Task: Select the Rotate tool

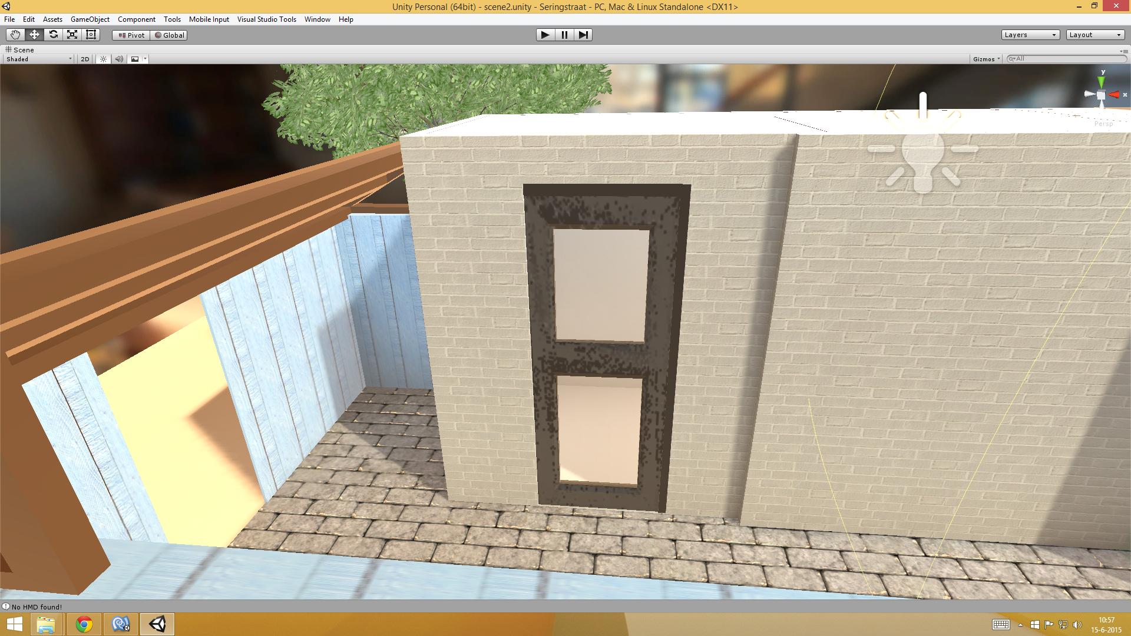Action: [x=53, y=35]
